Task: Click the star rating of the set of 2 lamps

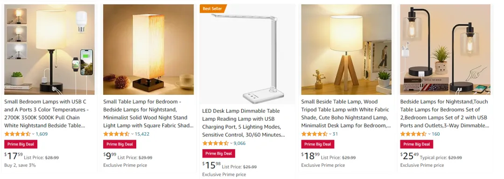Action: (x=413, y=134)
